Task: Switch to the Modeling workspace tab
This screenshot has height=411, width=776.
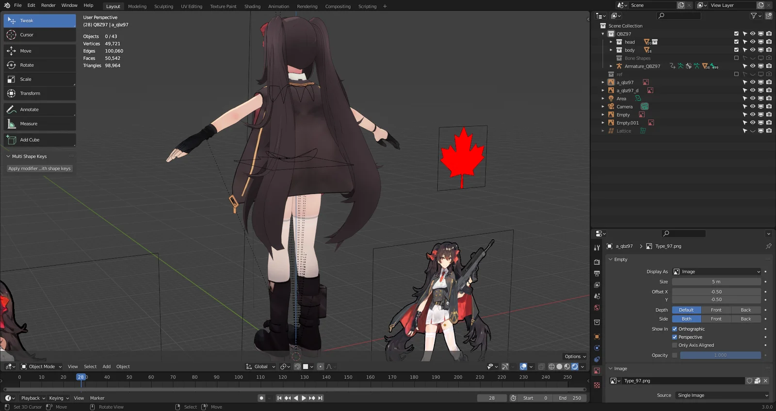Action: pyautogui.click(x=137, y=7)
